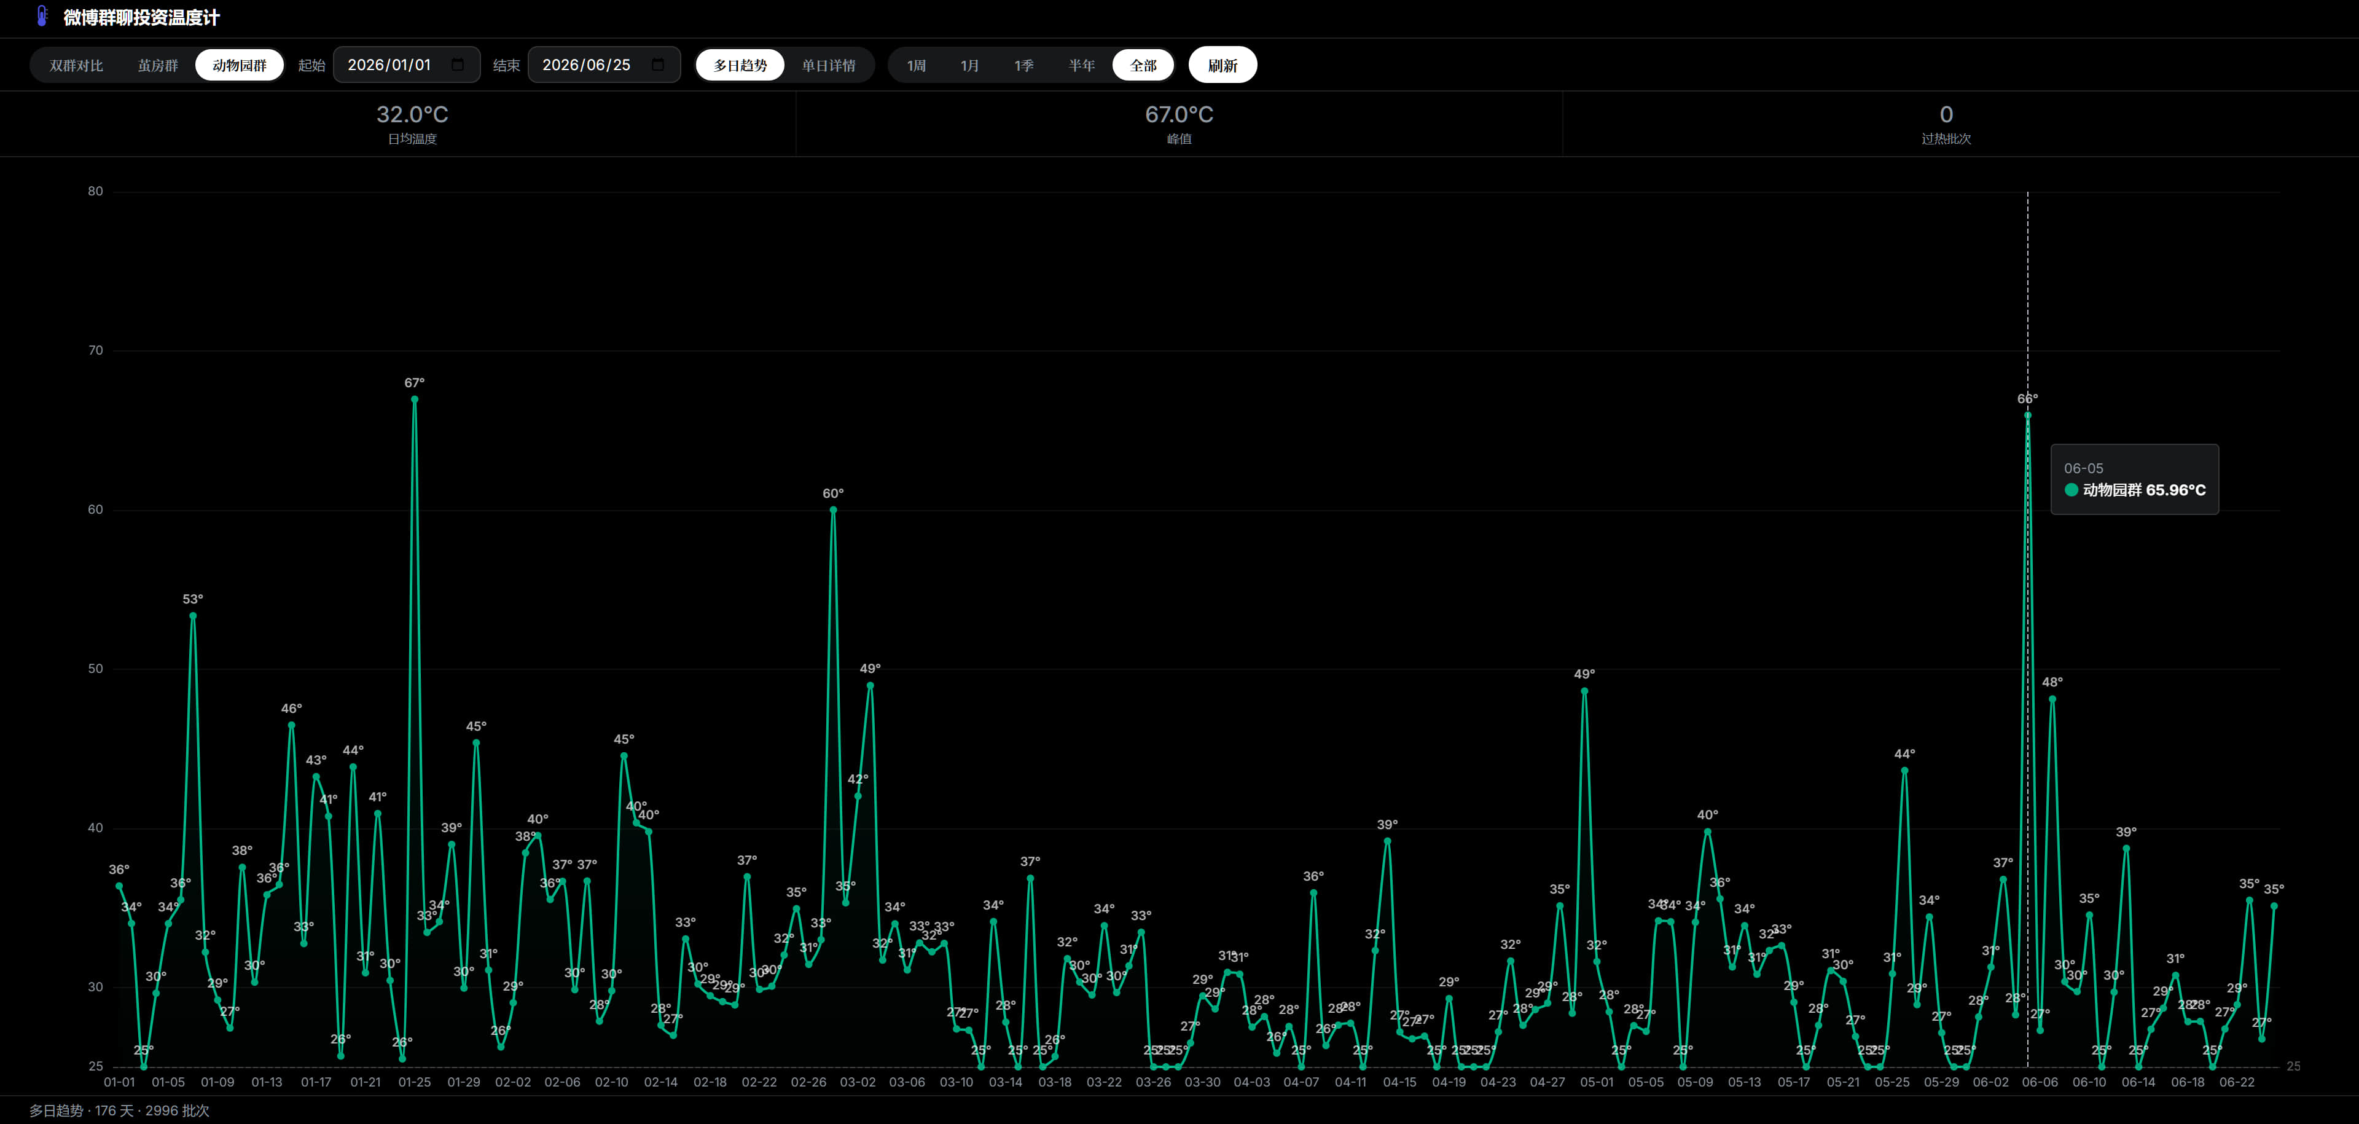Click the 60° data point on chart
Viewport: 2359px width, 1124px height.
tap(834, 510)
